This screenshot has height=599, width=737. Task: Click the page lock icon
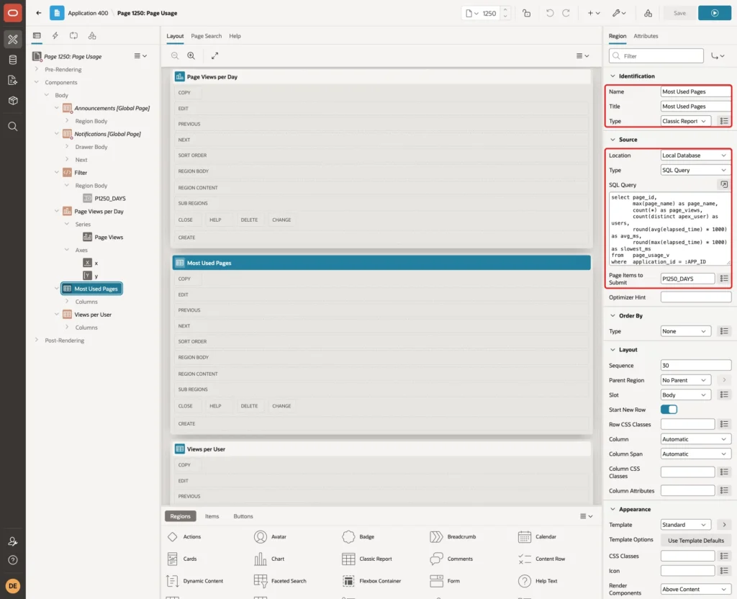pos(526,13)
